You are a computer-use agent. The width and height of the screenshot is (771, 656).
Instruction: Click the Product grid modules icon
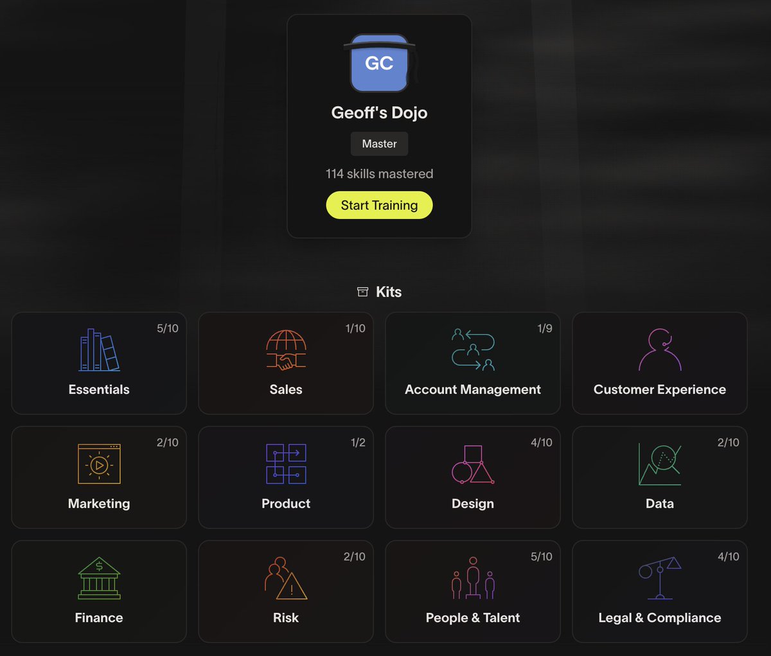point(286,463)
